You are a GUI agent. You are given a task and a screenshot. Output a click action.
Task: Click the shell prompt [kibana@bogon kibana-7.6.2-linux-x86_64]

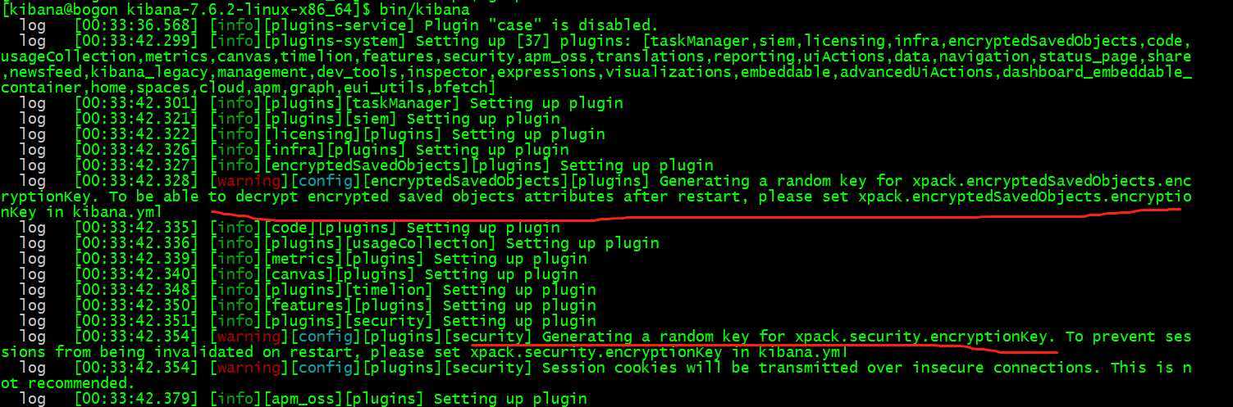coord(181,10)
